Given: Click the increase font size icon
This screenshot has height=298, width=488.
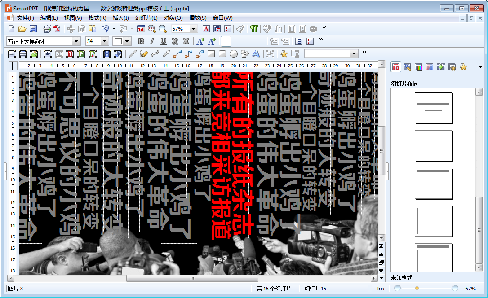Looking at the screenshot, I should click(200, 41).
